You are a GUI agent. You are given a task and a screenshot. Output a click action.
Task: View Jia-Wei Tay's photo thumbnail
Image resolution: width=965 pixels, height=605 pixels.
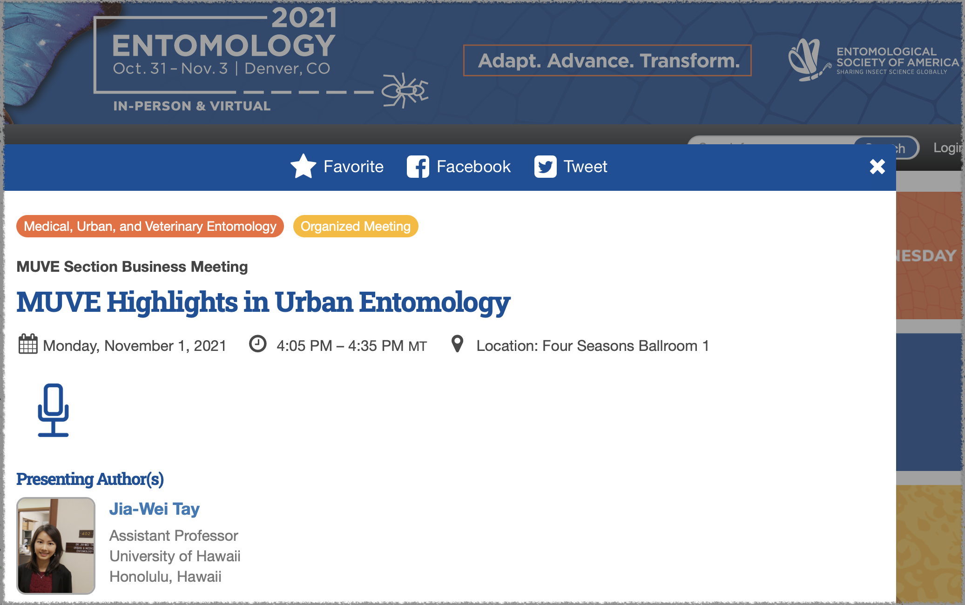tap(56, 545)
